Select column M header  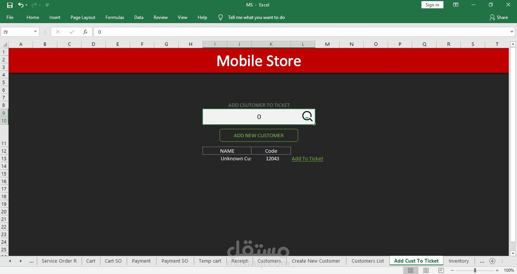coord(327,44)
